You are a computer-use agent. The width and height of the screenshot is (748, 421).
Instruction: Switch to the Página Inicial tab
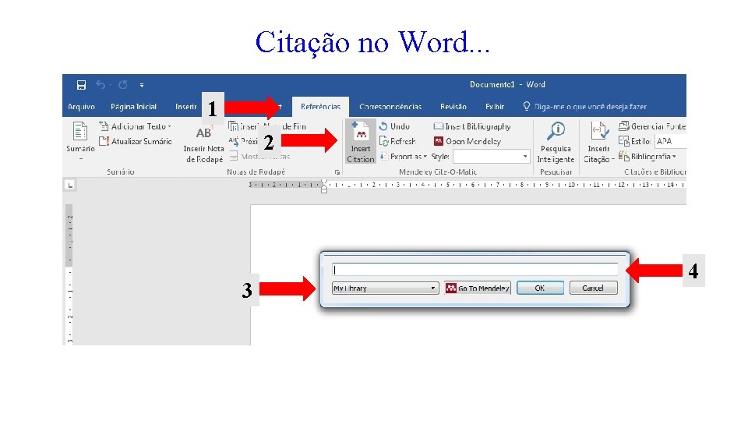(133, 107)
